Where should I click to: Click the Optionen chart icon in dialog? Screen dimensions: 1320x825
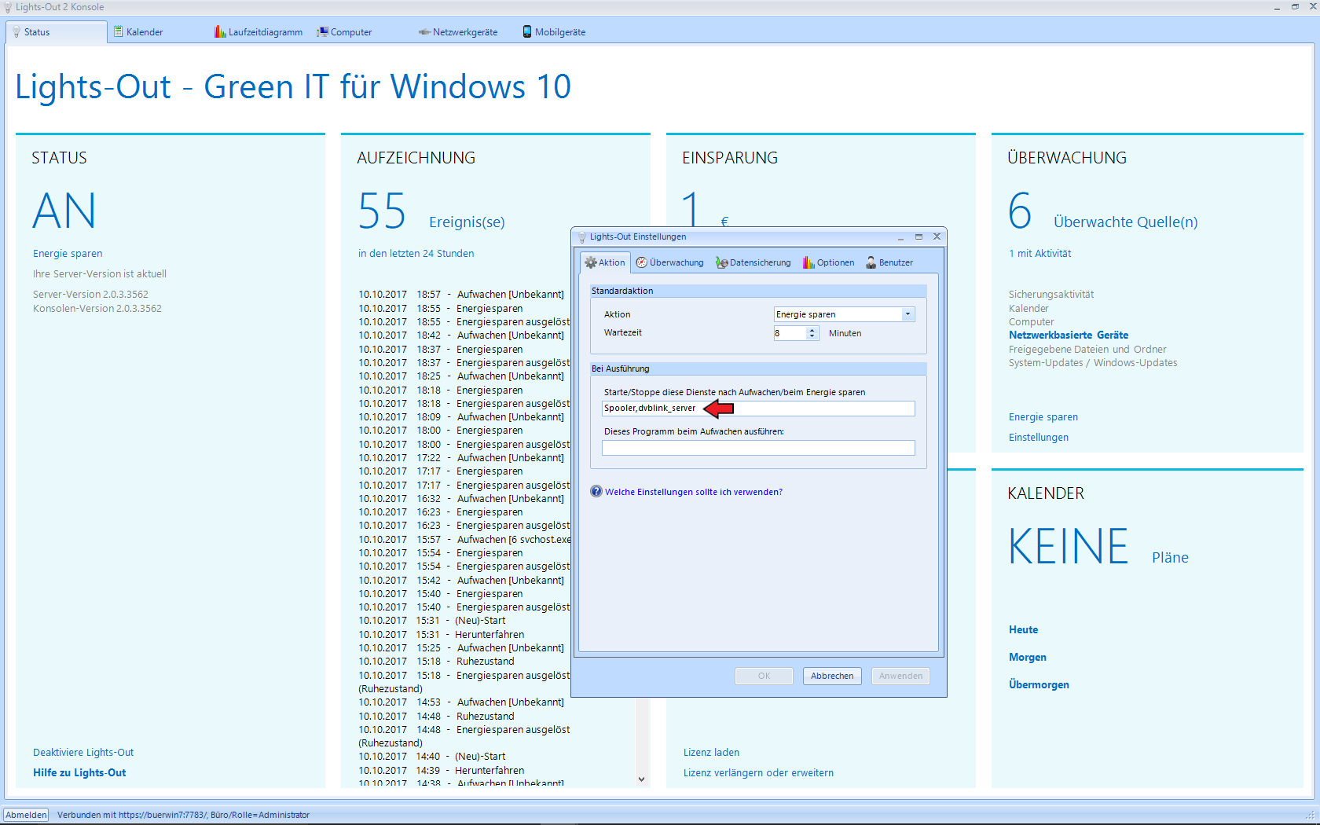(808, 262)
